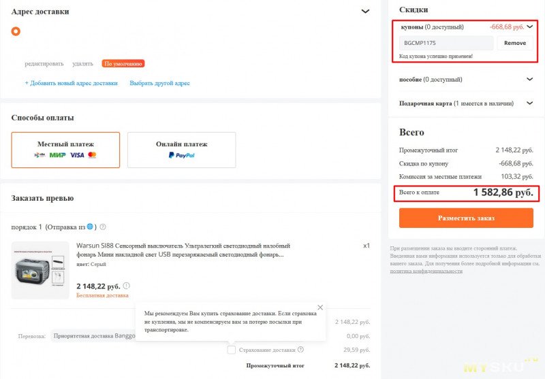545x379 pixels.
Task: Choose Местный платеж payment option
Action: pos(65,149)
